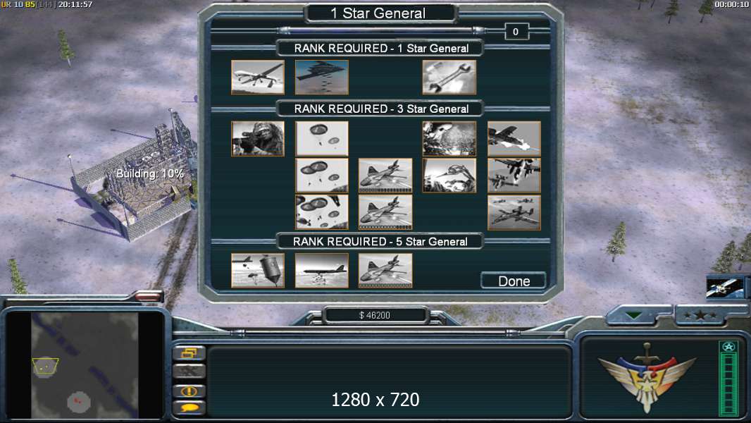Viewport: 751px width, 423px height.
Task: Select the Pathfinder sniper power icon
Action: pos(258,138)
